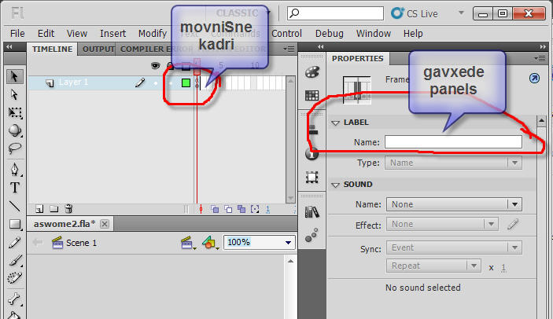Create a new layer in timeline
This screenshot has width=553, height=319.
[39, 209]
